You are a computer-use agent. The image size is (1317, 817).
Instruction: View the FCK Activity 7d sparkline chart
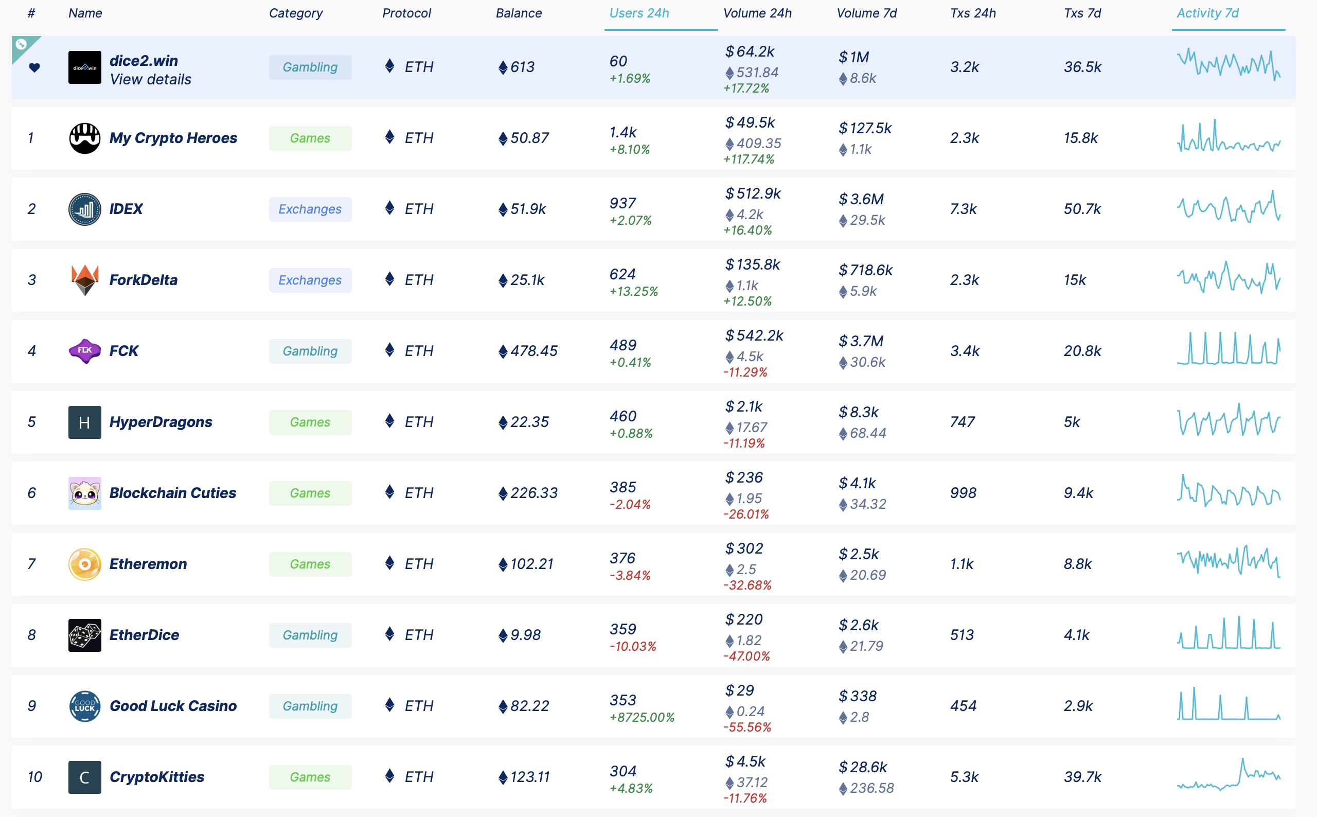point(1229,348)
